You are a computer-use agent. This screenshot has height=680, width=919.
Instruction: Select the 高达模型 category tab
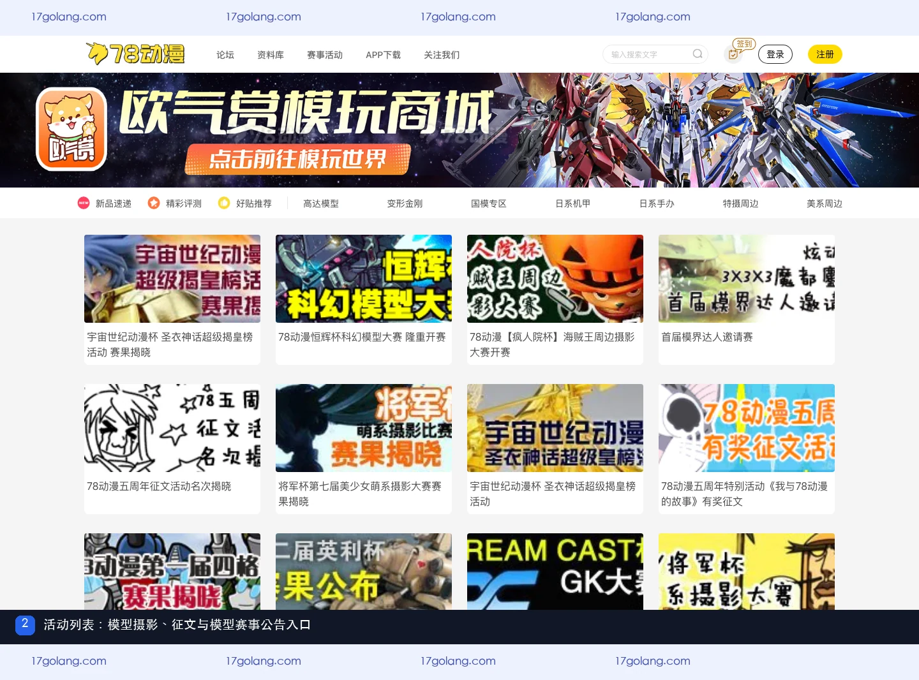(x=321, y=203)
